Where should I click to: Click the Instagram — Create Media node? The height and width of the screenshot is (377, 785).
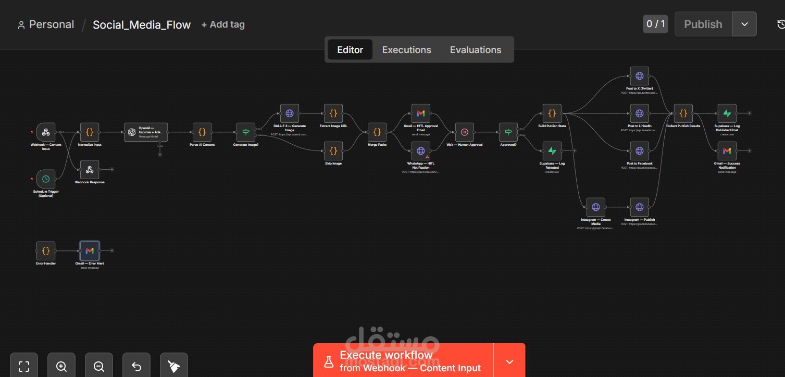[595, 207]
